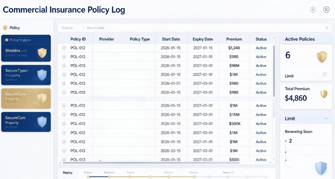Click the gold shield beside sidebar Policy label
335x179 pixels.
pyautogui.click(x=5, y=28)
